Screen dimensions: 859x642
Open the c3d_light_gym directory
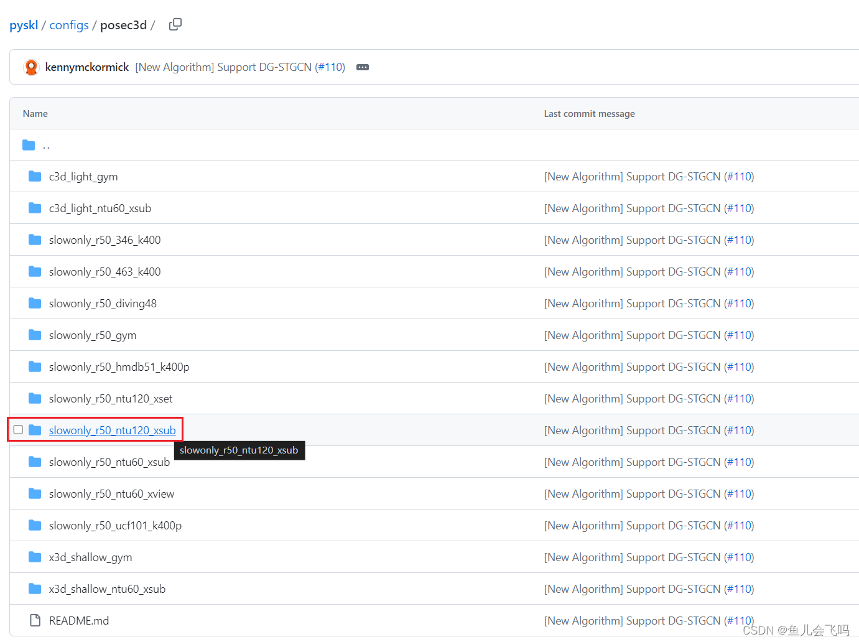pos(83,177)
